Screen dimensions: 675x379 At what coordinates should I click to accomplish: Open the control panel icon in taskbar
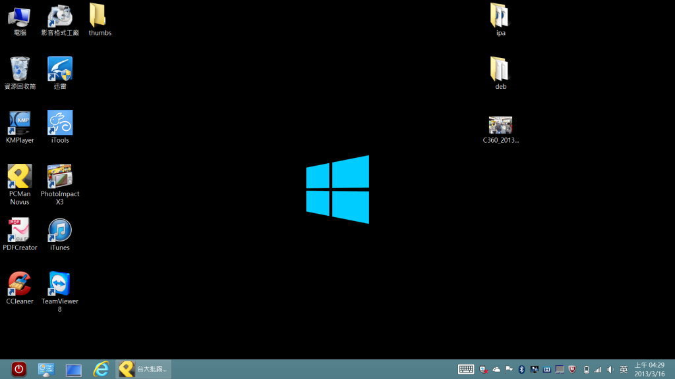(x=46, y=370)
